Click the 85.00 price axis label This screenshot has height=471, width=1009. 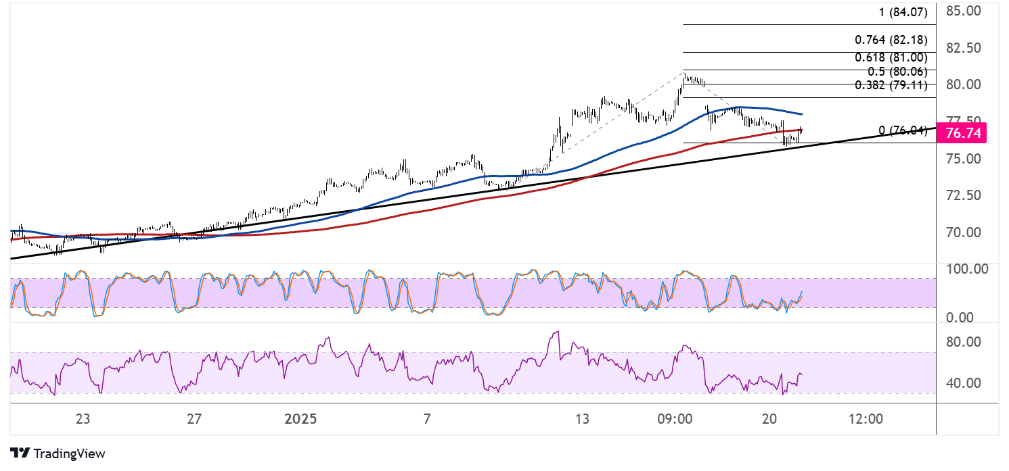pyautogui.click(x=964, y=11)
